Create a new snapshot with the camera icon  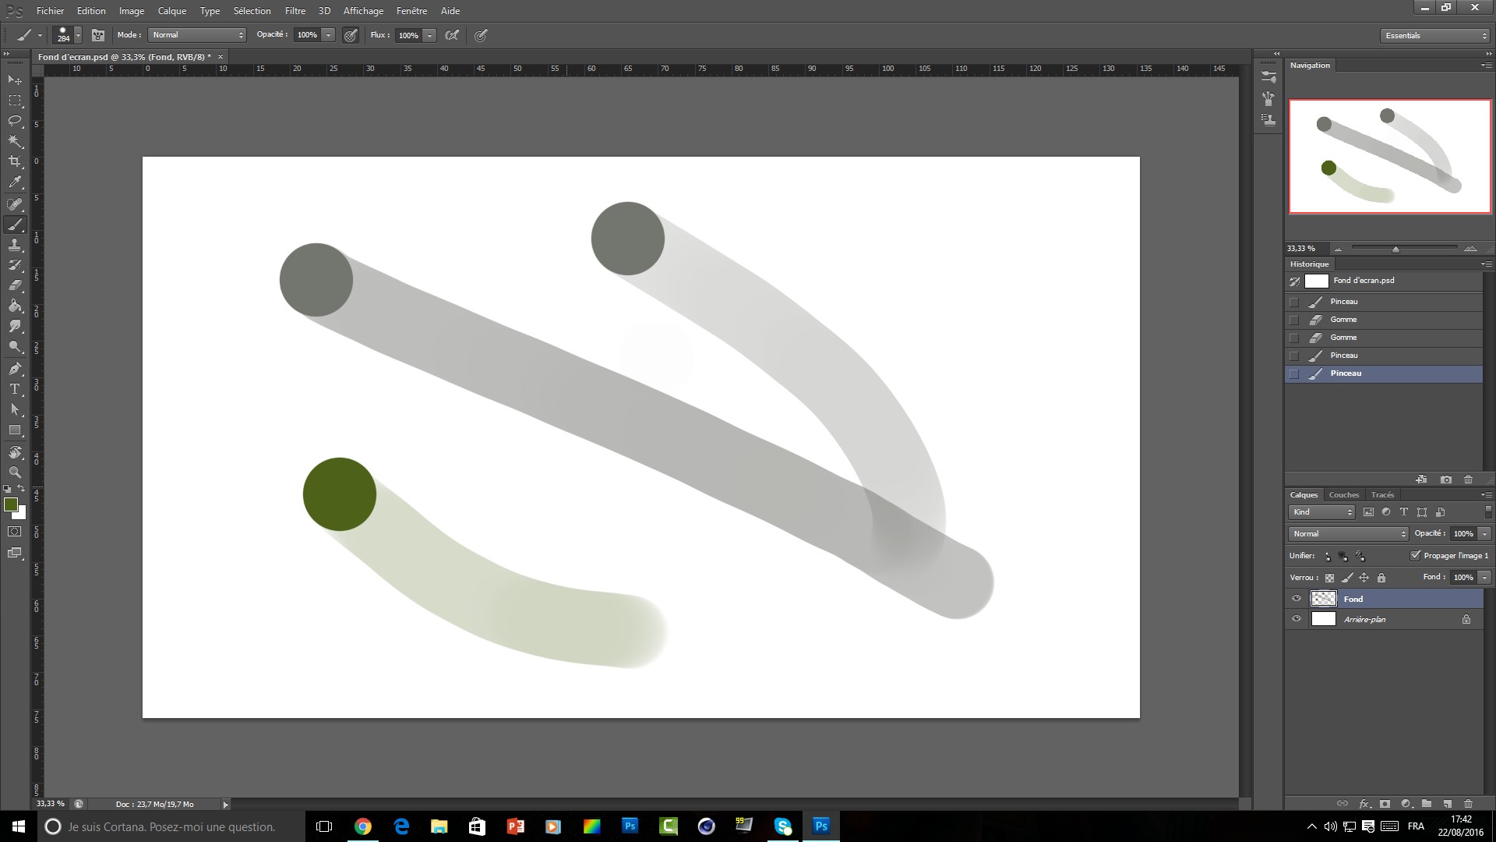coord(1446,479)
